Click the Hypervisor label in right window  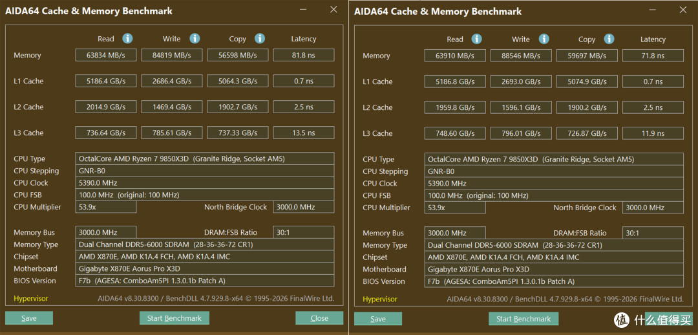pos(380,299)
